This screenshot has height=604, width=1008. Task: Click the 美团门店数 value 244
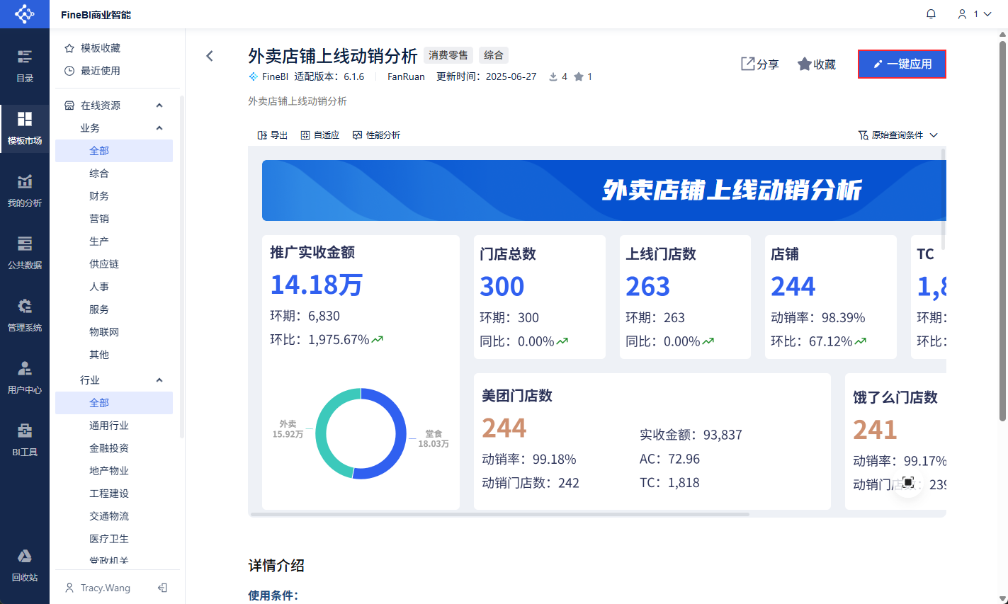tap(504, 428)
